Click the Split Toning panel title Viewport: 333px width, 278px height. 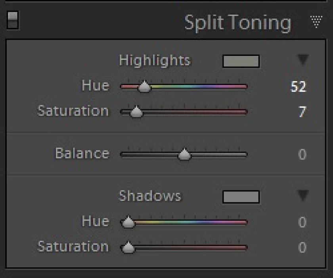pyautogui.click(x=237, y=23)
